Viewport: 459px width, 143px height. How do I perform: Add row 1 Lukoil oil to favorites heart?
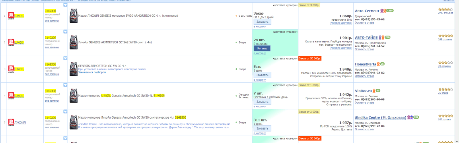65,5
